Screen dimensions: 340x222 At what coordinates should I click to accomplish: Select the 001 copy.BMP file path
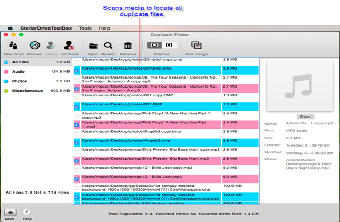point(127,95)
